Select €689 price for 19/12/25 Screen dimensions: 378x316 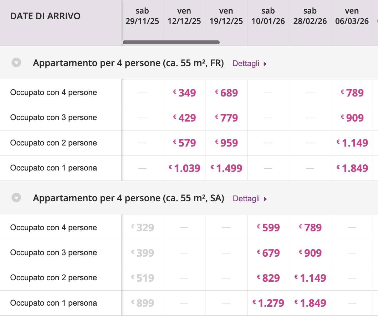click(226, 93)
